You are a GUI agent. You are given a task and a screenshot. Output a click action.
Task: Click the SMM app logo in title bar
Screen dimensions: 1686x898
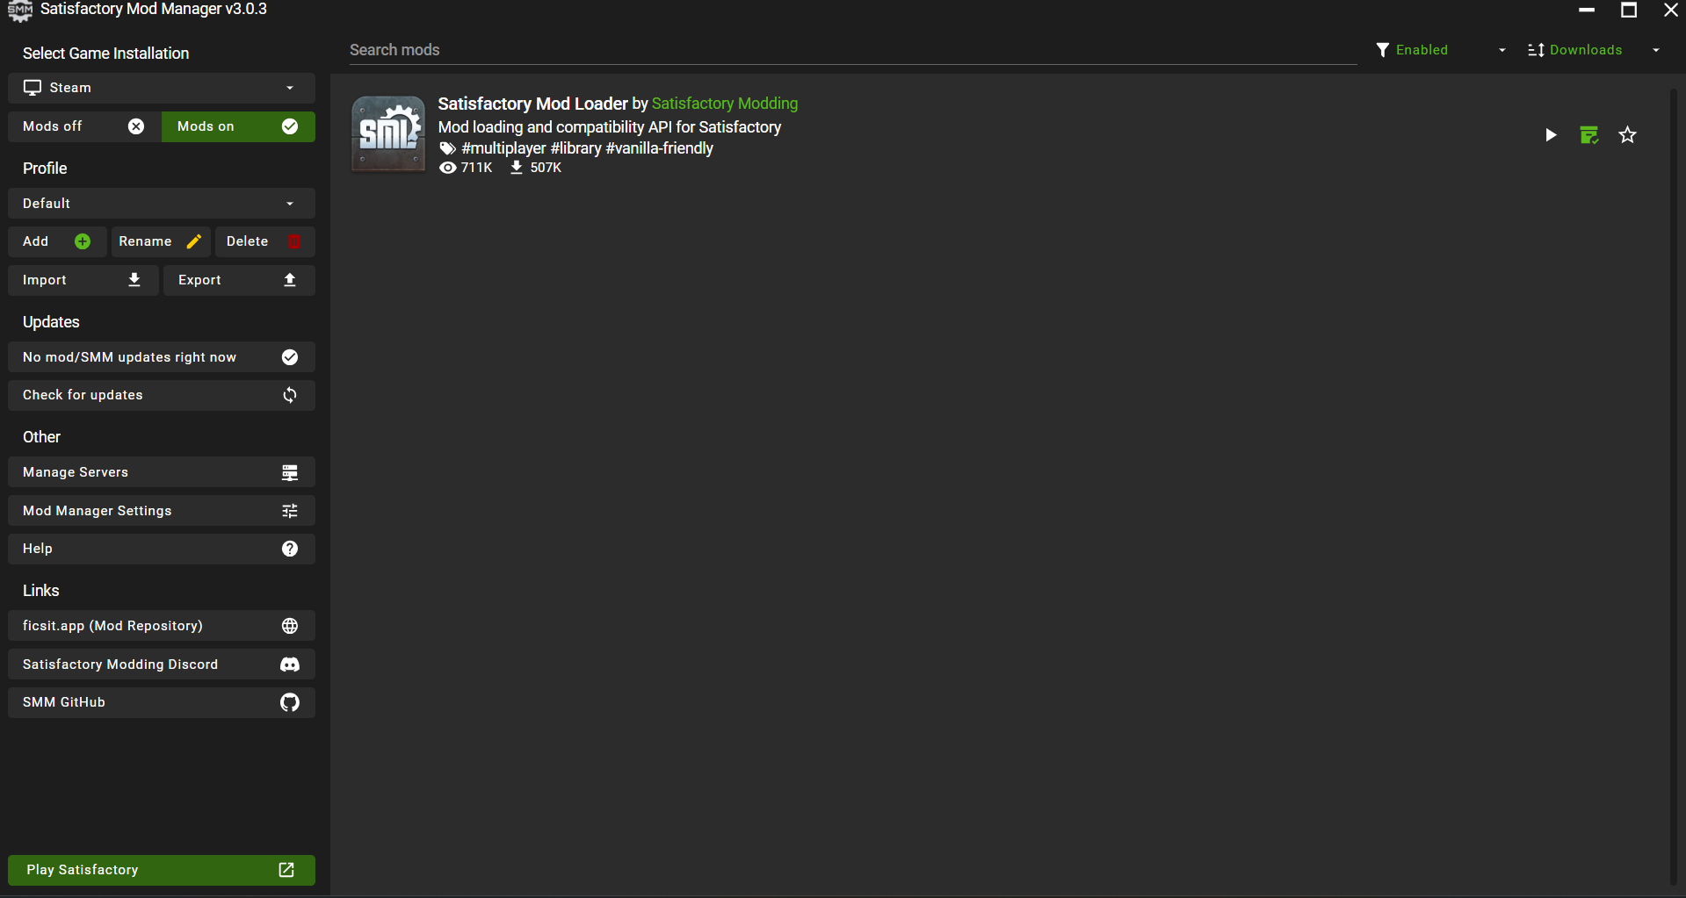tap(19, 11)
